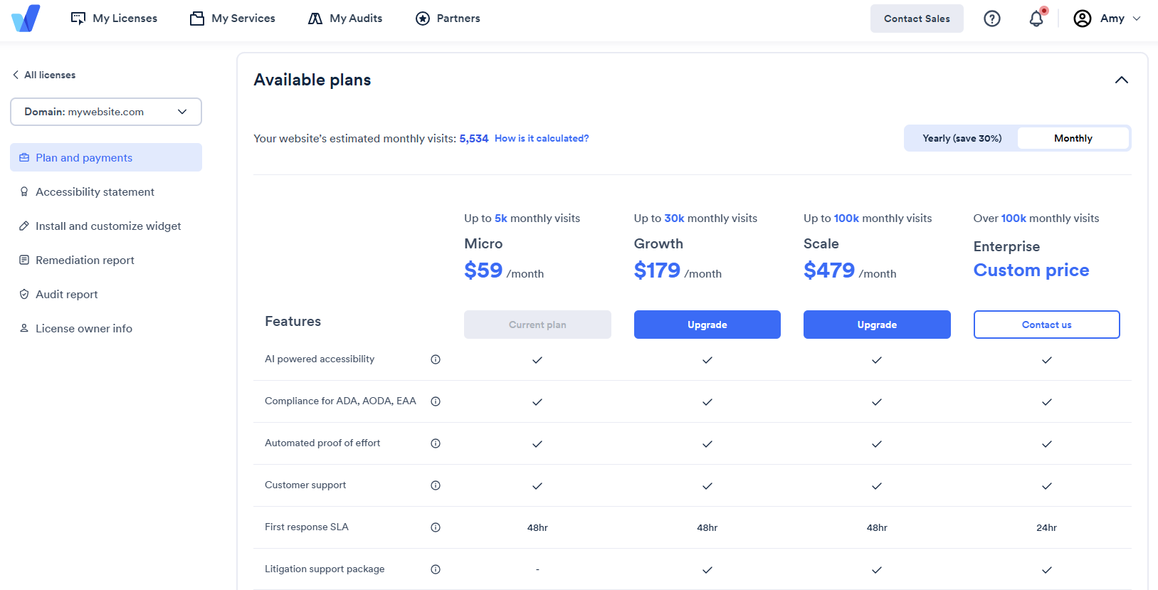Viewport: 1158px width, 590px height.
Task: Click info icon beside Automated proof of effort
Action: 436,443
